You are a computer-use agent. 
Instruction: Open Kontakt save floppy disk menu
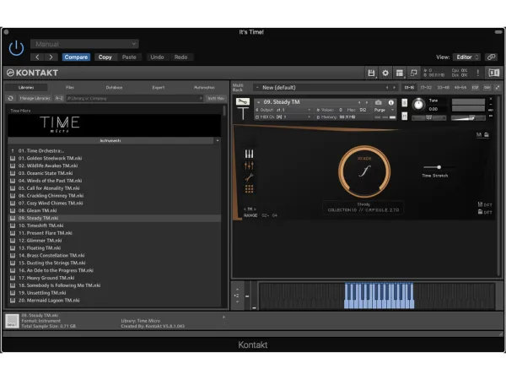pyautogui.click(x=371, y=73)
